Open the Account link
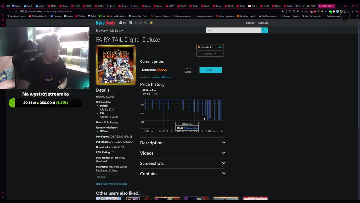The height and width of the screenshot is (203, 360). [263, 23]
